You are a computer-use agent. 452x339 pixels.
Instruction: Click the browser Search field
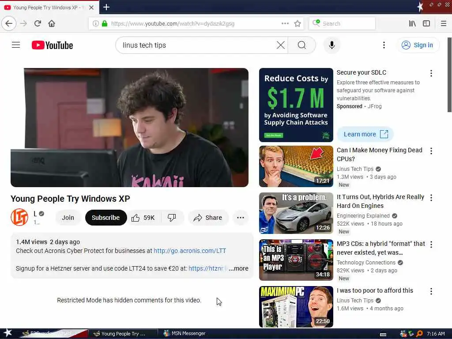click(x=342, y=23)
